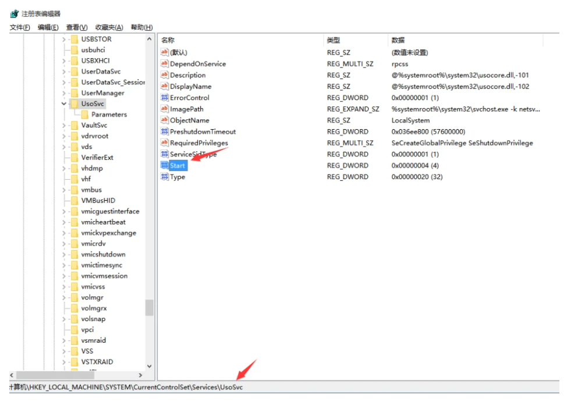Click the tree pane vertical scrollbar thumb
The image size is (578, 420).
(x=150, y=308)
